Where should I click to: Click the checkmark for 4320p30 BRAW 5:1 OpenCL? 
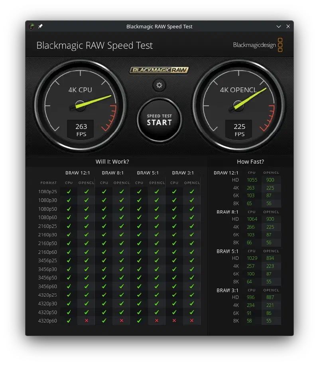point(157,303)
